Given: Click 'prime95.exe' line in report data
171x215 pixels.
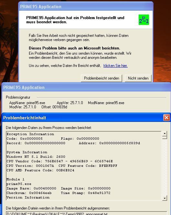Looking at the screenshot, I should tap(19, 184).
